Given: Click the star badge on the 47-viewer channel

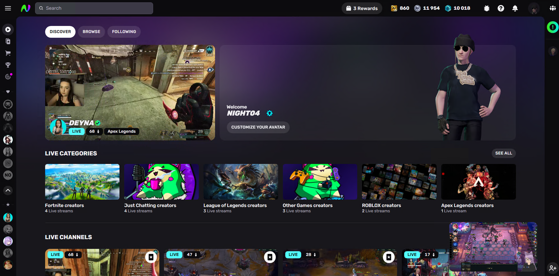Looking at the screenshot, I should point(270,257).
